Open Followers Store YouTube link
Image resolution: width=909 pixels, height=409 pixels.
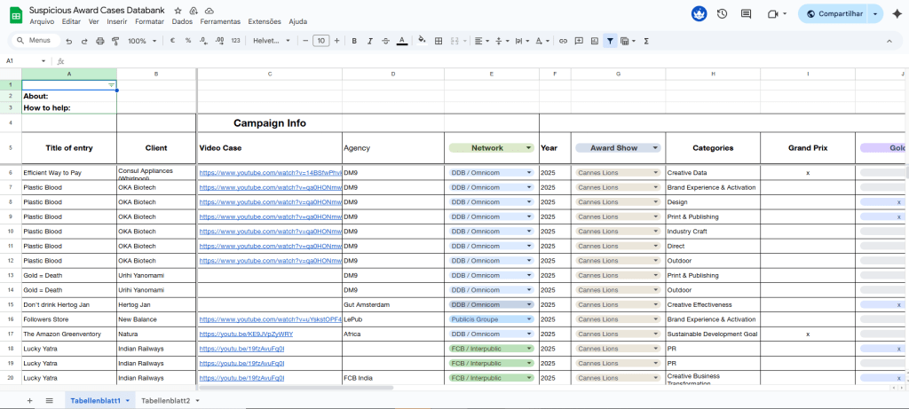pyautogui.click(x=271, y=319)
